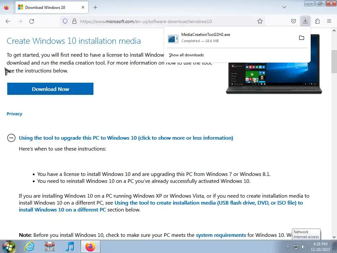Open the WinRAR taskbar icon
The image size is (337, 253).
pos(50,246)
